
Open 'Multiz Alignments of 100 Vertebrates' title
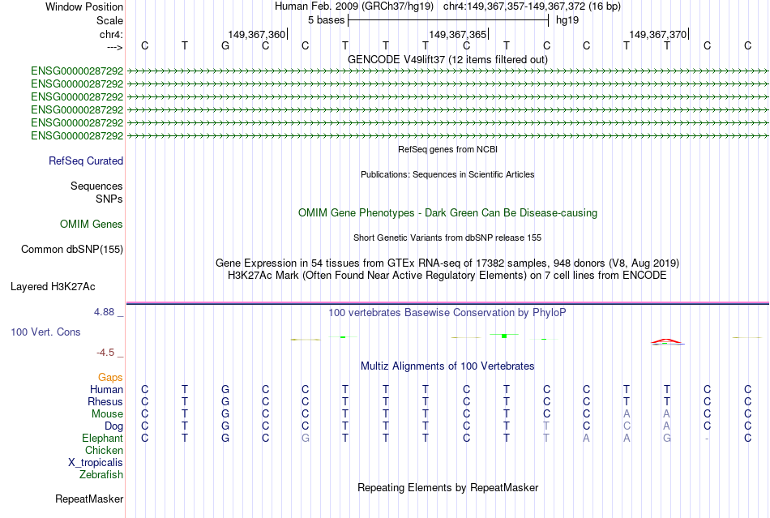(447, 366)
